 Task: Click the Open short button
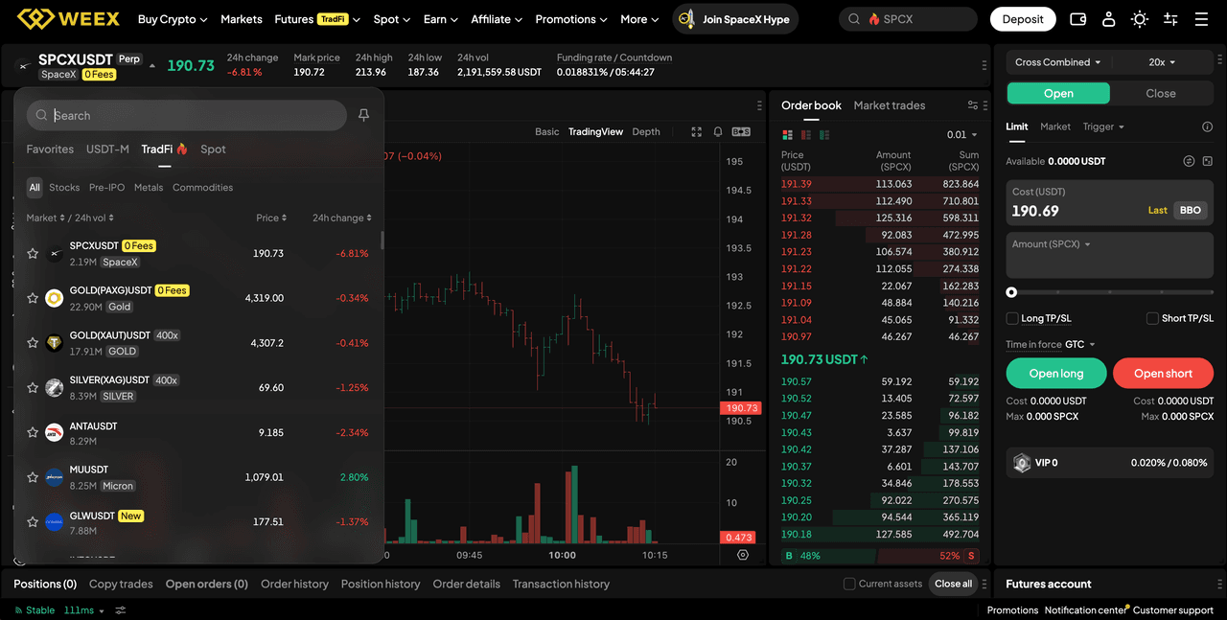point(1163,373)
